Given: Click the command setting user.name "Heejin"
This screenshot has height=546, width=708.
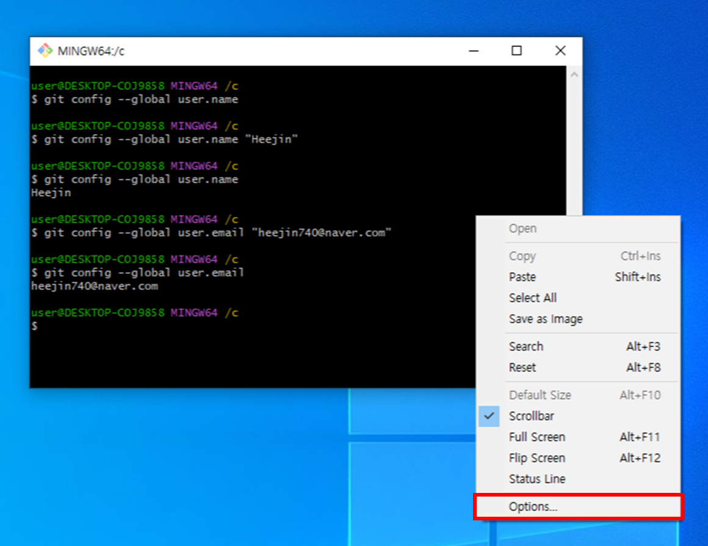Looking at the screenshot, I should click(x=165, y=140).
